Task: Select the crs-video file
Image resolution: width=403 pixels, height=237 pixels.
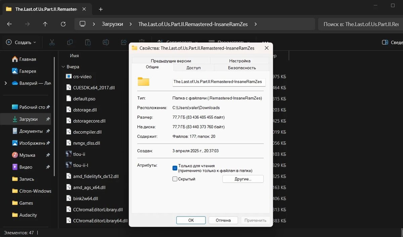Action: pyautogui.click(x=82, y=77)
